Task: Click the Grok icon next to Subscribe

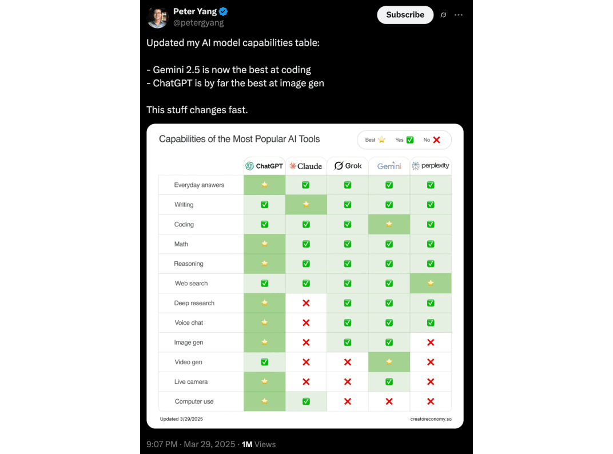Action: [443, 15]
